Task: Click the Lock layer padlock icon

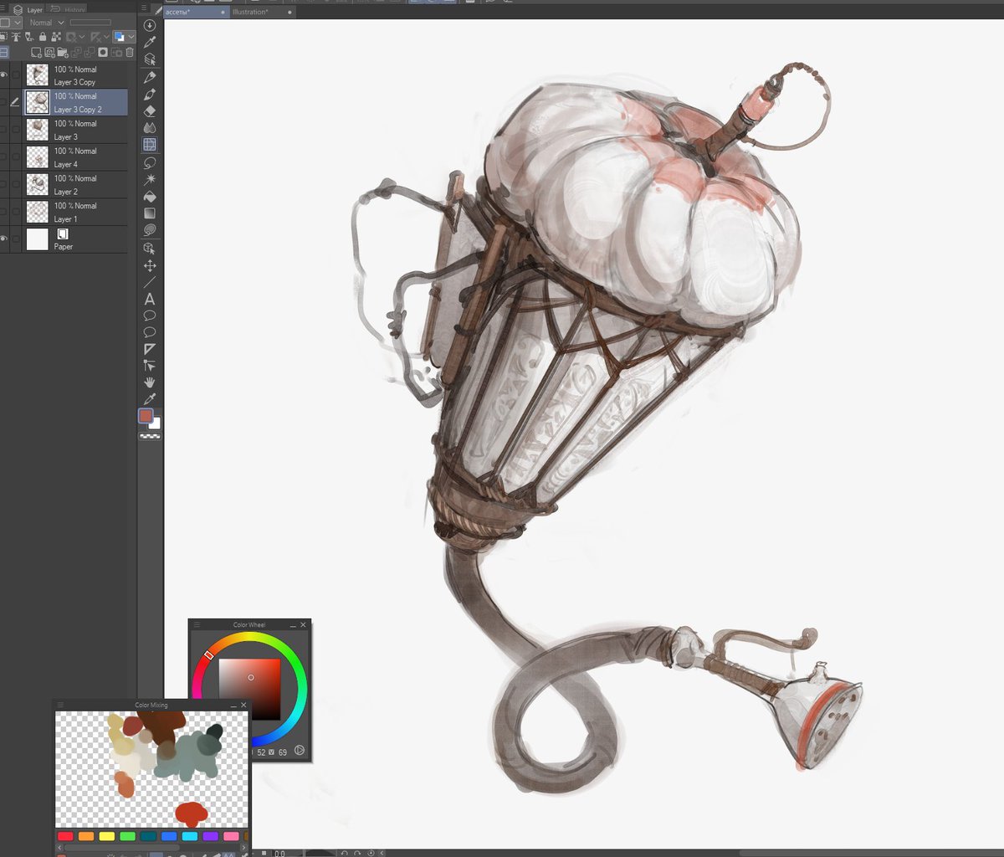Action: [43, 37]
